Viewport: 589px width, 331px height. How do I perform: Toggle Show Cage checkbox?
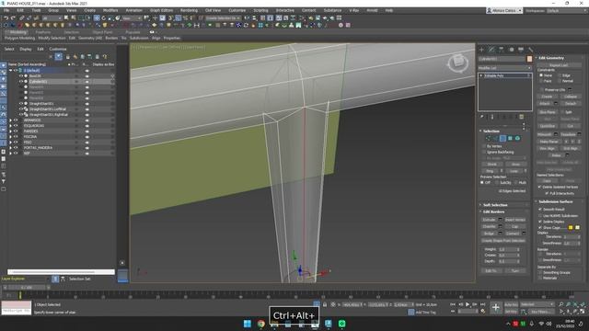coord(540,227)
